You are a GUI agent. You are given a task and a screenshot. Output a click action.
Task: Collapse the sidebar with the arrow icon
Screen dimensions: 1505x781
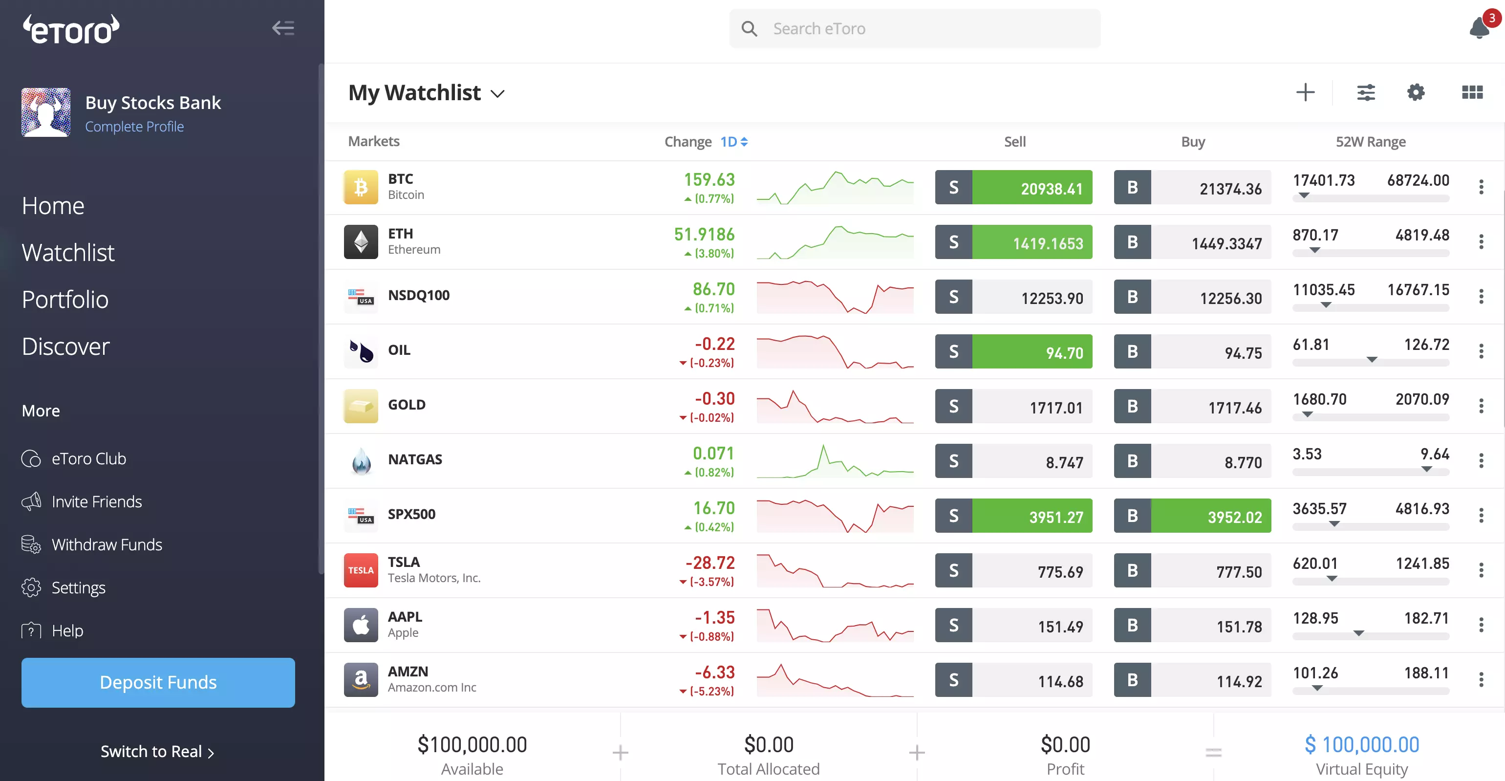coord(283,28)
